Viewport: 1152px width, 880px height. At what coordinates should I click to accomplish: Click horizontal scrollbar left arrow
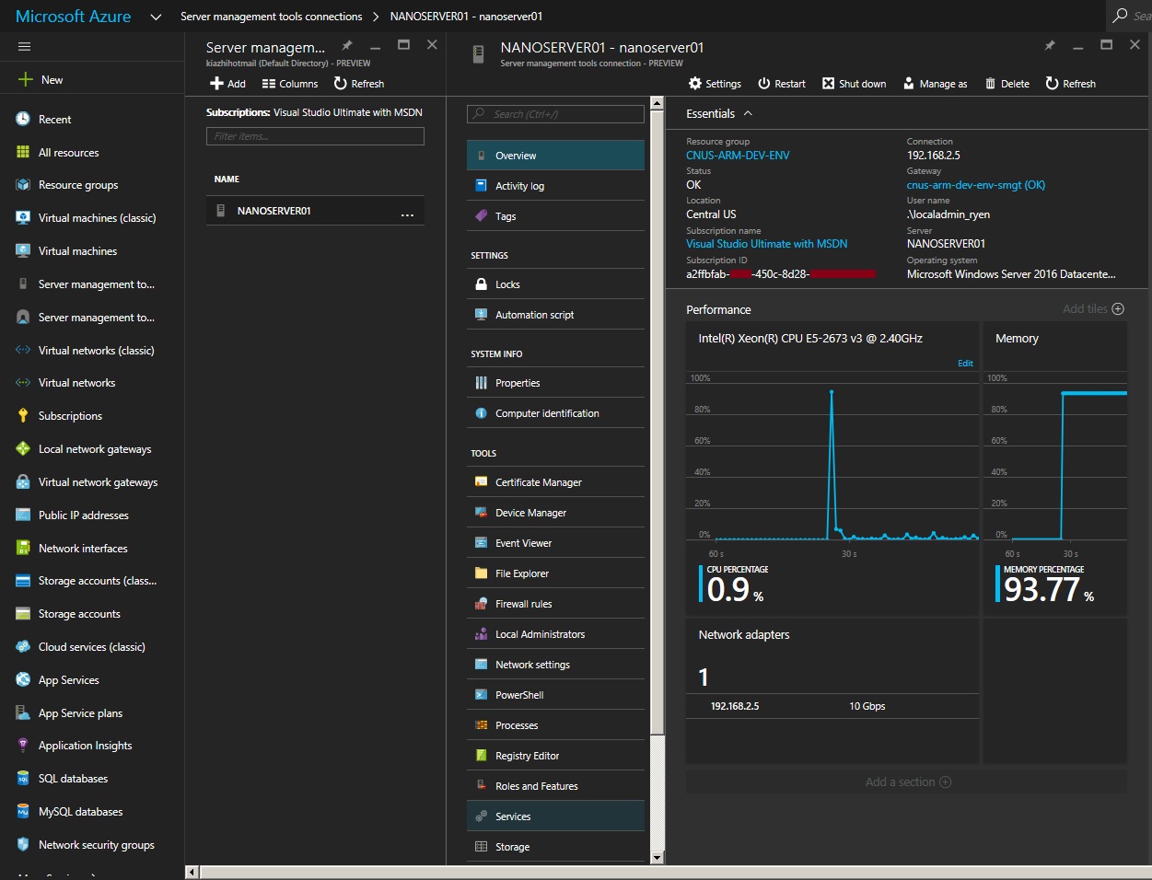click(x=192, y=872)
